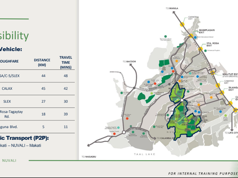The width and height of the screenshot is (238, 178).
Task: Click the yellow Sta. Rosa Exit marker
Action: (x=200, y=49)
